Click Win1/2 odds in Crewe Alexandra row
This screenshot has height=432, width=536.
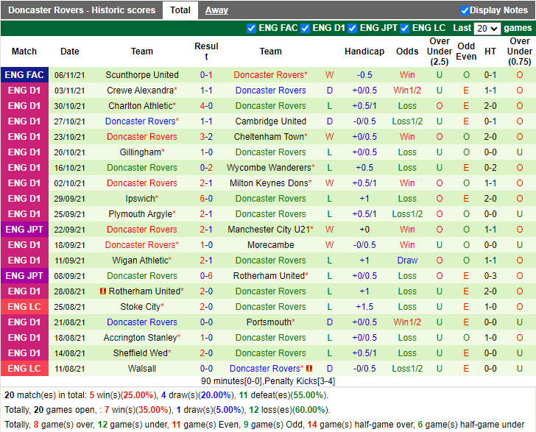pyautogui.click(x=407, y=91)
